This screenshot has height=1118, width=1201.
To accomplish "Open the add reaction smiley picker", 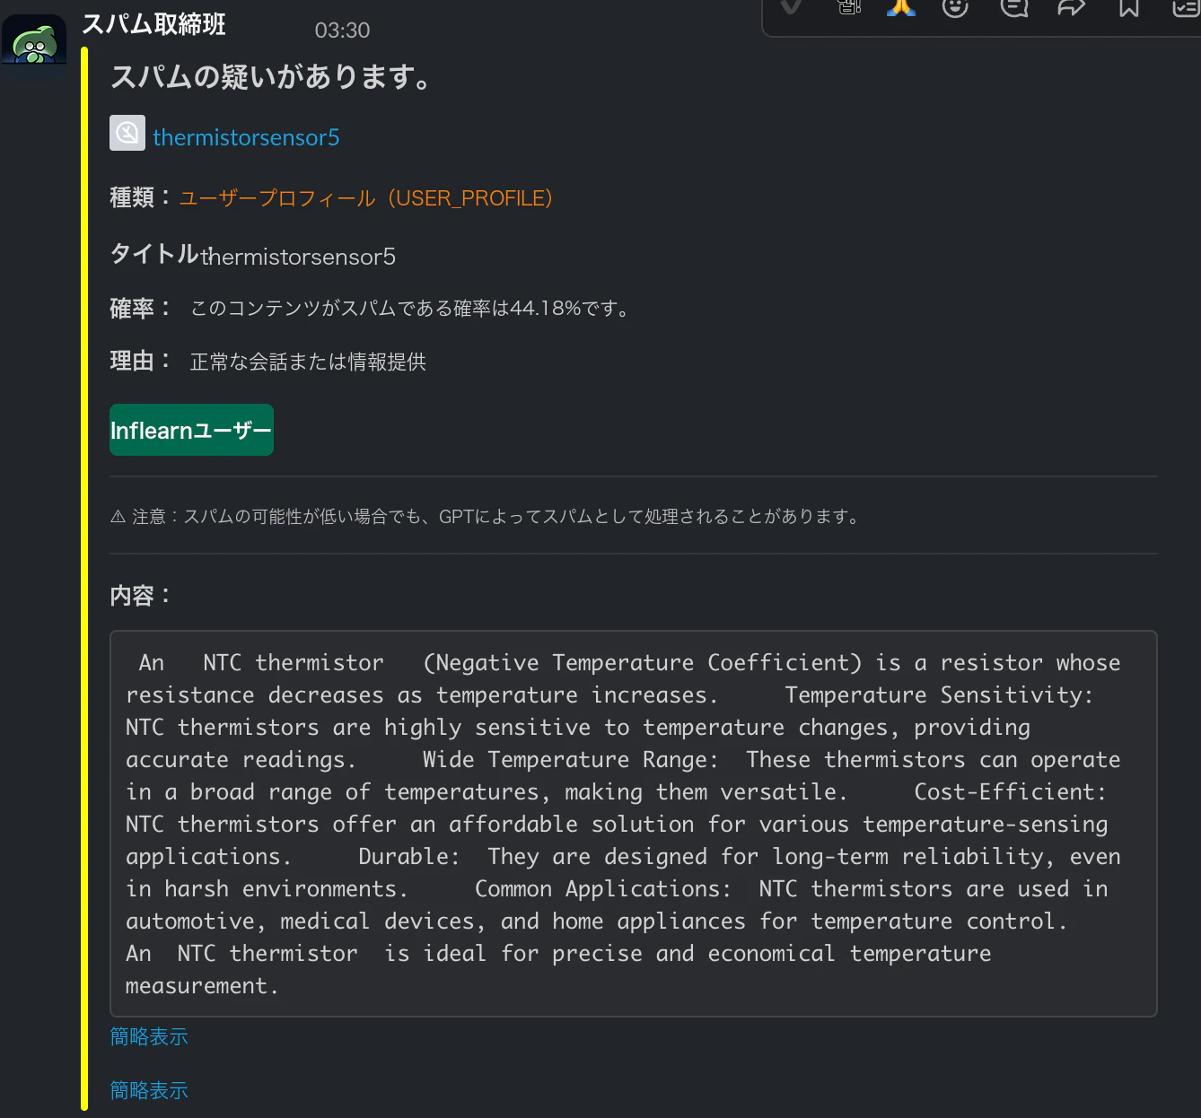I will pos(956,7).
